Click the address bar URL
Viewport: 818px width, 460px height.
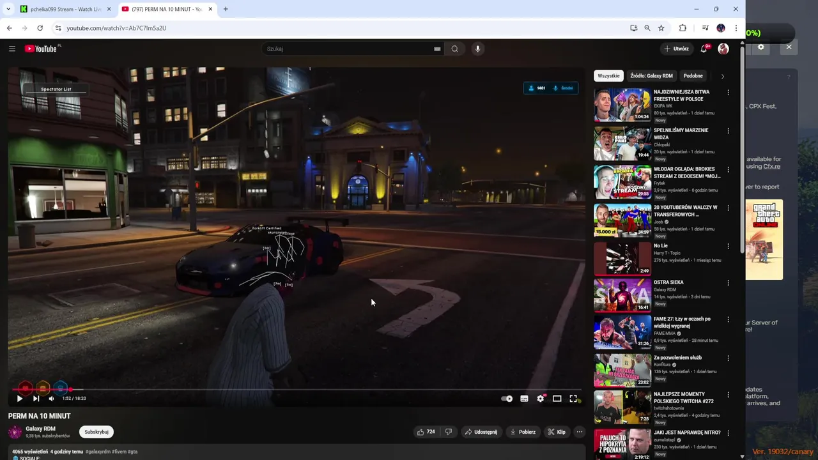[116, 28]
